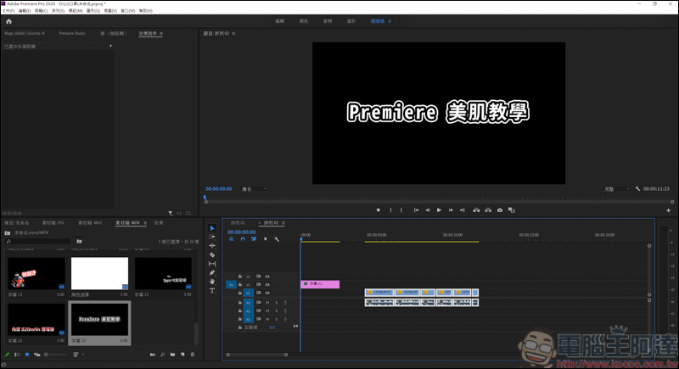This screenshot has height=369, width=679.
Task: Switch to the 序列 01 timeline tab
Action: tap(238, 222)
